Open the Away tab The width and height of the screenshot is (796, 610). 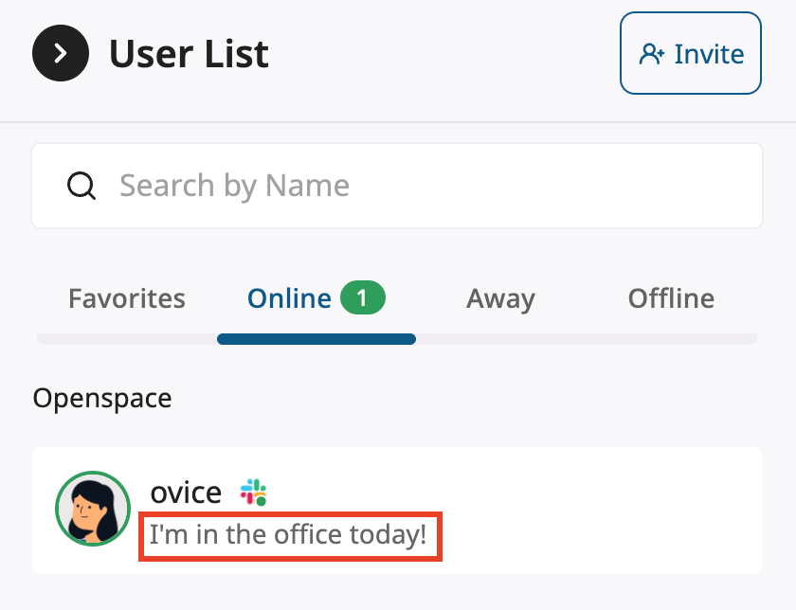(500, 299)
